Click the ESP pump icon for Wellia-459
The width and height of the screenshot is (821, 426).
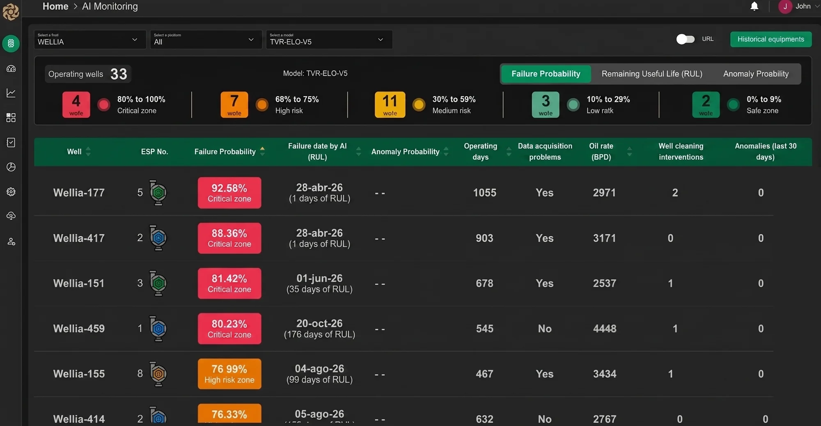158,328
